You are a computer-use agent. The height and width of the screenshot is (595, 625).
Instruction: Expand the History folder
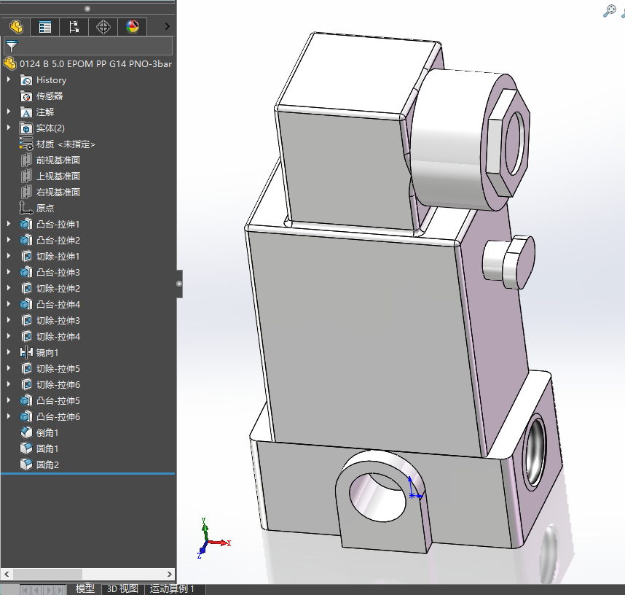pos(8,79)
